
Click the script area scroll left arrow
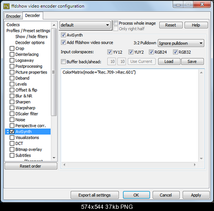tap(64, 165)
